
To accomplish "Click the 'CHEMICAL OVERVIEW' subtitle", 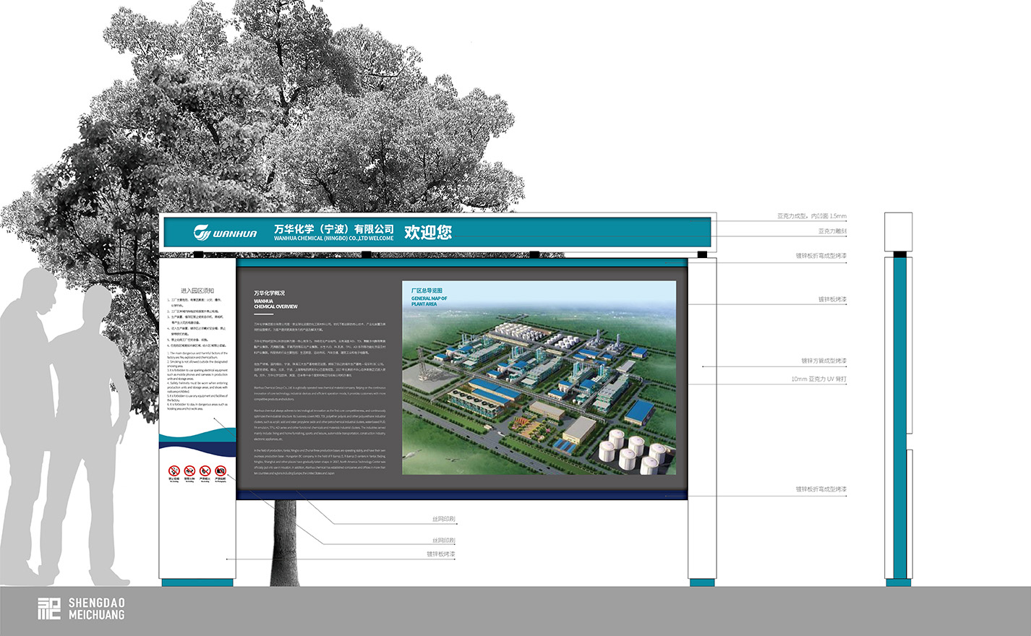I will pos(275,306).
